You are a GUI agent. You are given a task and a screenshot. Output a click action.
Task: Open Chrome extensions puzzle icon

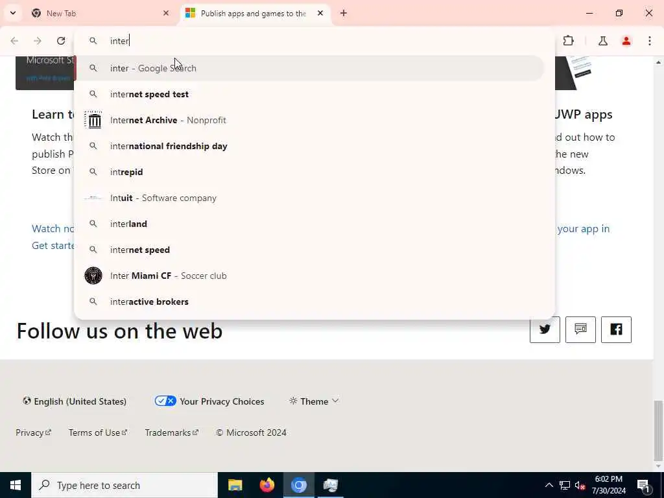point(568,41)
